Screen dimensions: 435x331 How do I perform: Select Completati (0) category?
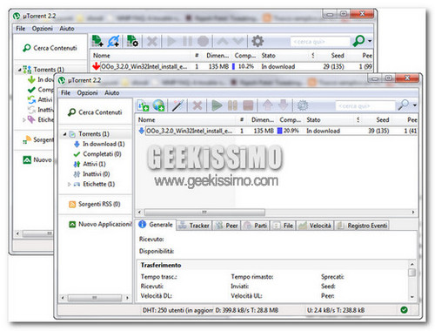click(97, 154)
